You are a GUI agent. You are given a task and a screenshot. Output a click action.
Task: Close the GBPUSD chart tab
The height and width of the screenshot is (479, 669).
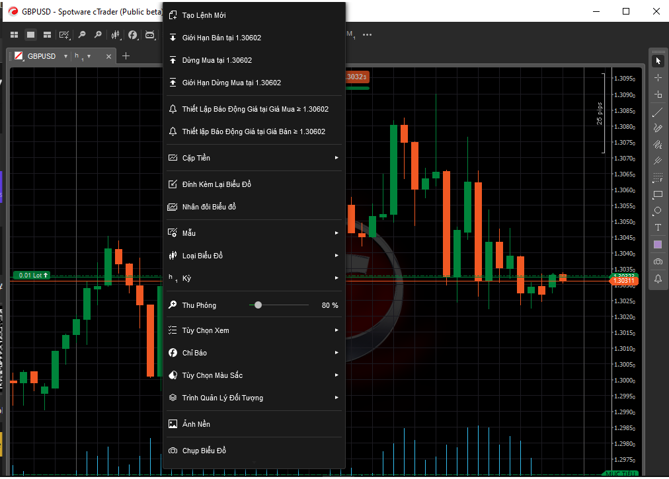[108, 56]
